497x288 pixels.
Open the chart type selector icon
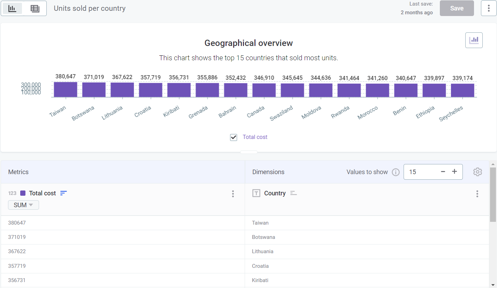474,40
